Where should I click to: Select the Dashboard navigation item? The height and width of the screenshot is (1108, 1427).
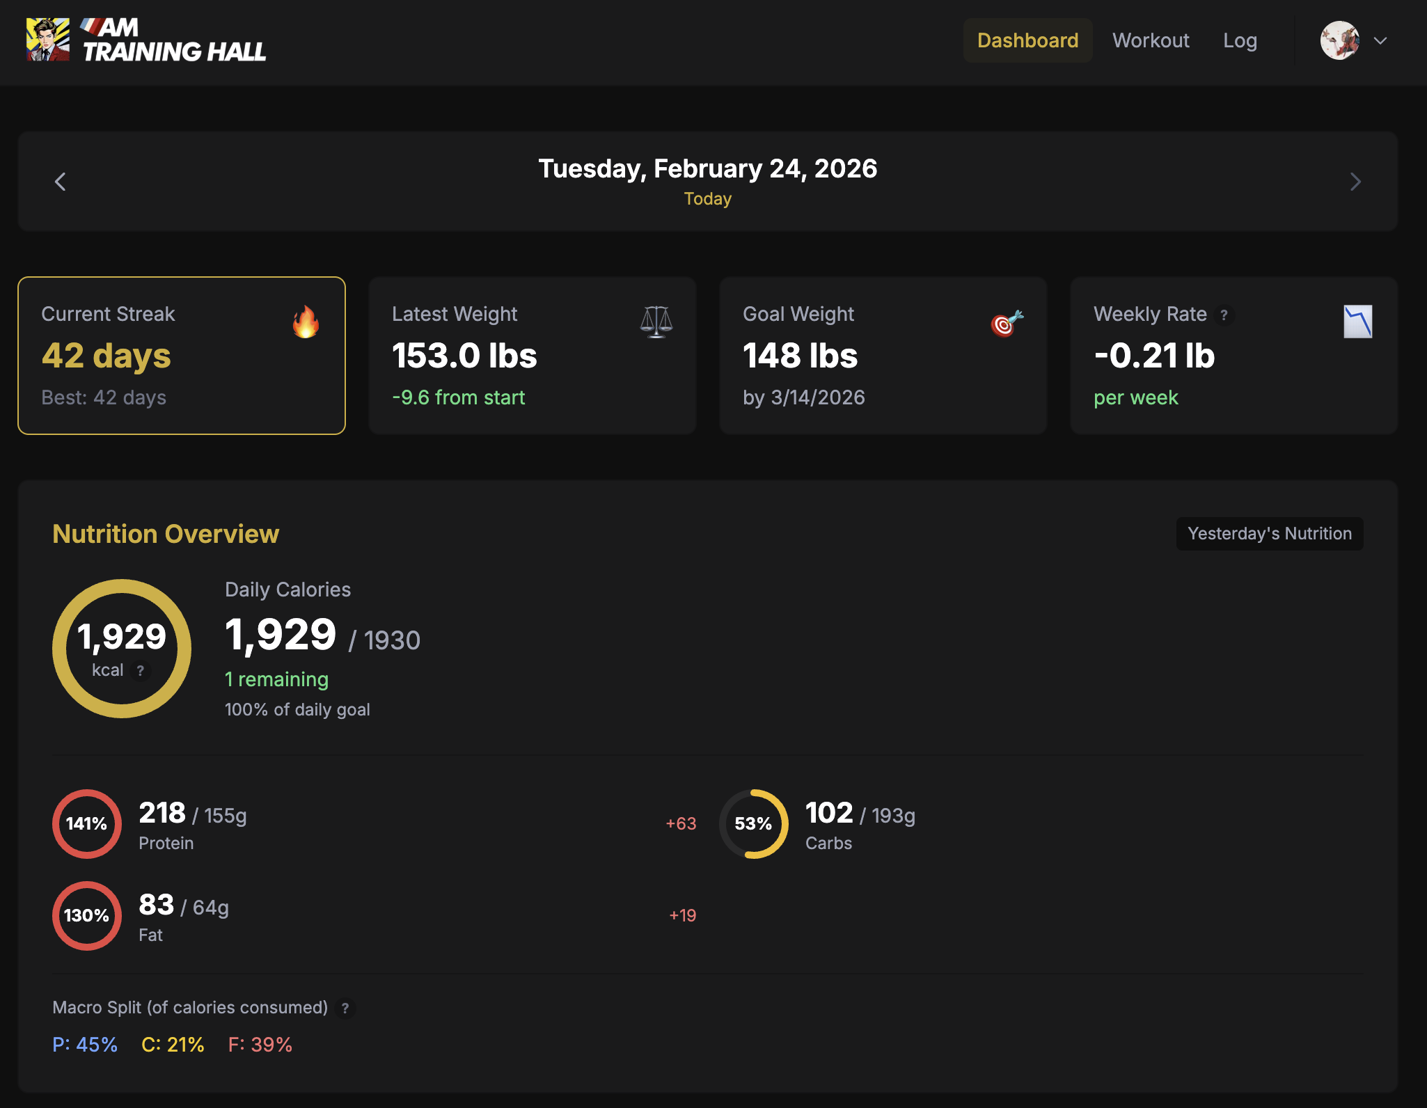coord(1027,40)
